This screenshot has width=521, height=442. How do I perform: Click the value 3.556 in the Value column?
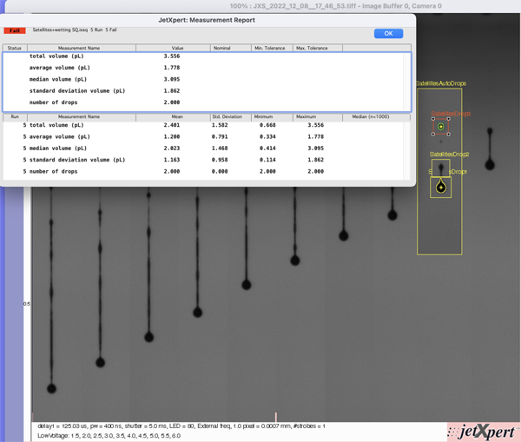click(171, 56)
